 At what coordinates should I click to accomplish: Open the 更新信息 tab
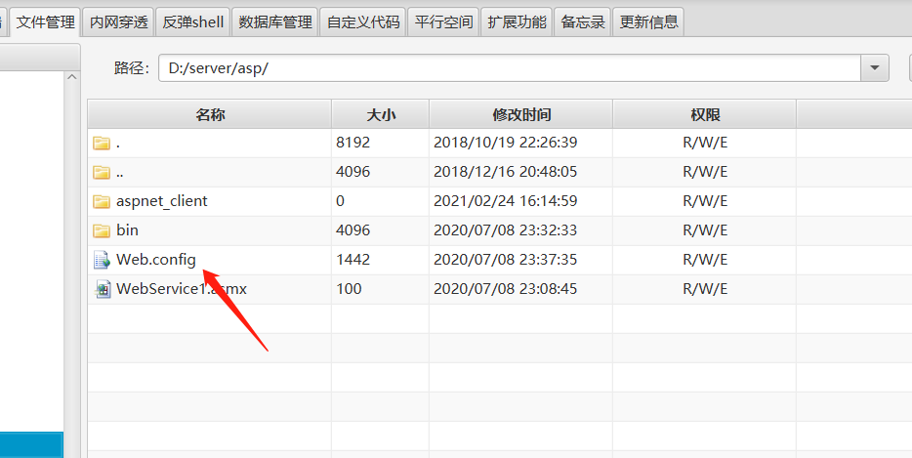(x=648, y=22)
